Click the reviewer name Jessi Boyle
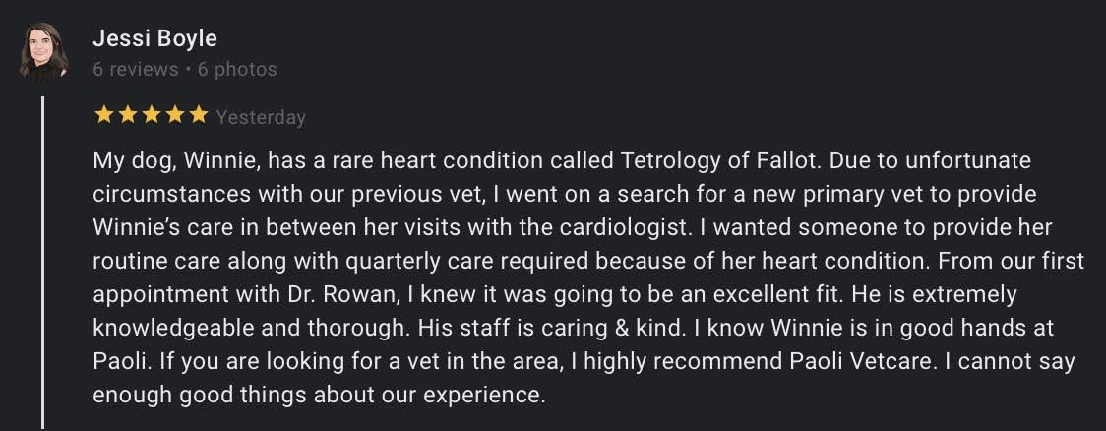 154,38
